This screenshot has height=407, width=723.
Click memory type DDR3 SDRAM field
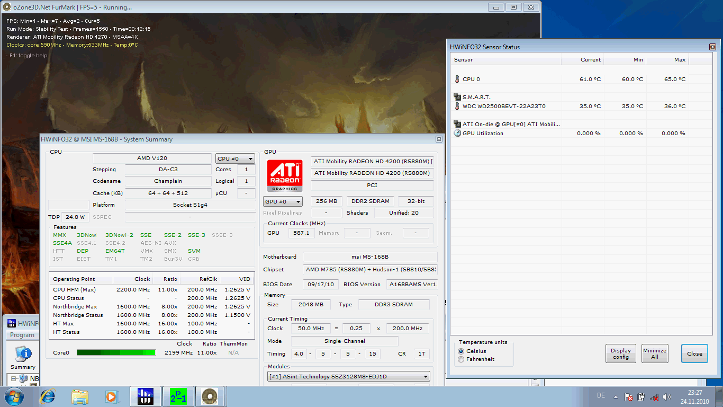pos(394,305)
